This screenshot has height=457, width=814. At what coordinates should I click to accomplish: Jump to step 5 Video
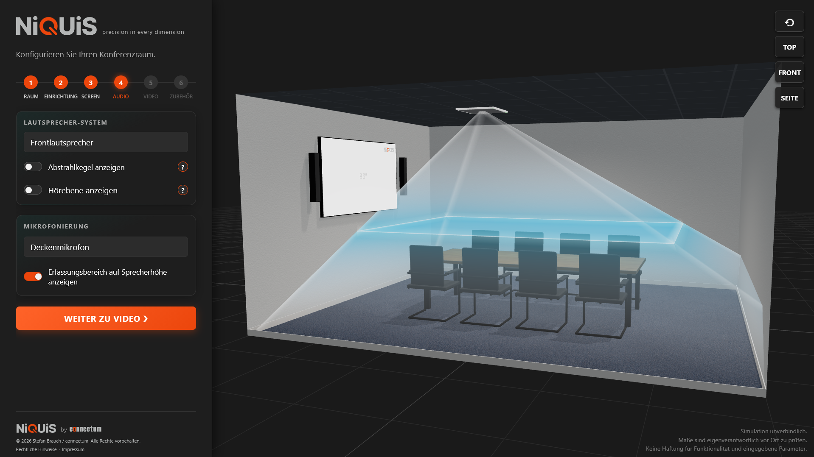151,83
